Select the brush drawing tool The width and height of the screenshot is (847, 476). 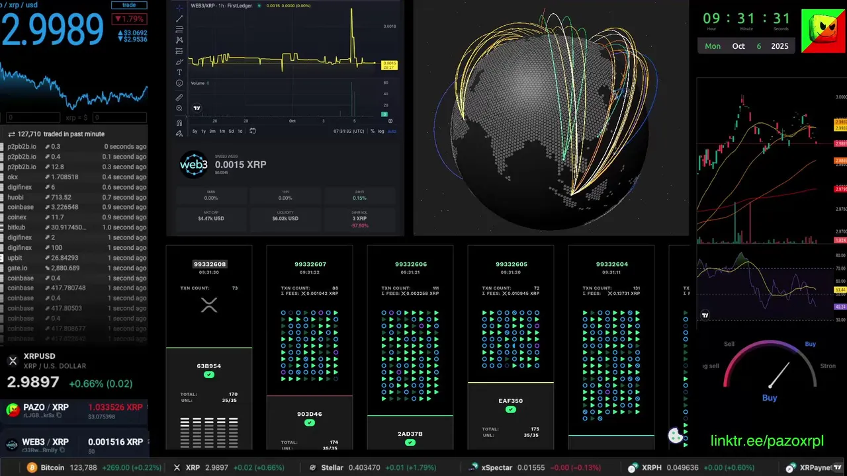179,61
